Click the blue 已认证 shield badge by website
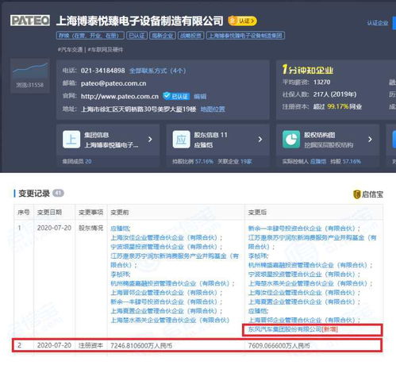The height and width of the screenshot is (365, 396). (176, 96)
